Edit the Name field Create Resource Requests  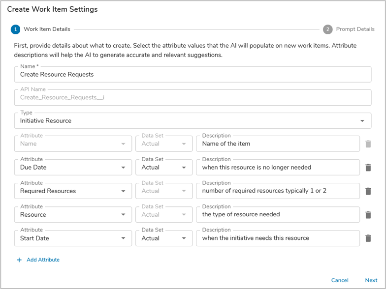(x=192, y=75)
